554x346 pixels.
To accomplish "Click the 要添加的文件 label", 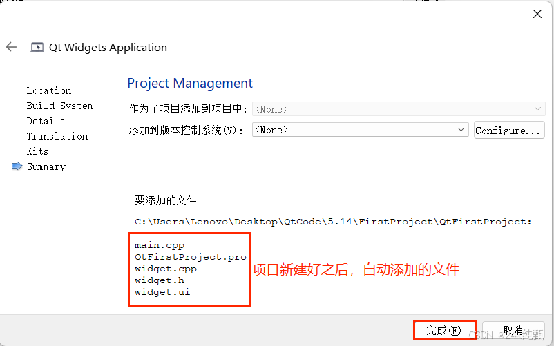I will tap(165, 200).
